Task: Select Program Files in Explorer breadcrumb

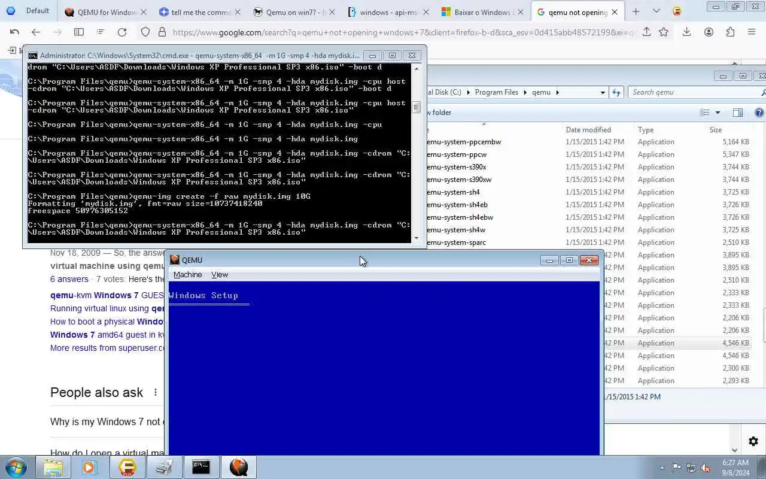Action: click(x=497, y=92)
